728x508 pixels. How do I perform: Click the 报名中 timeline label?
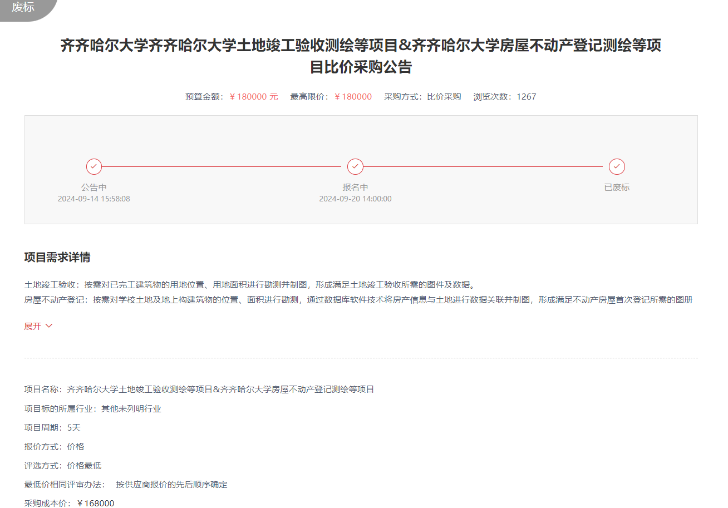click(x=355, y=188)
